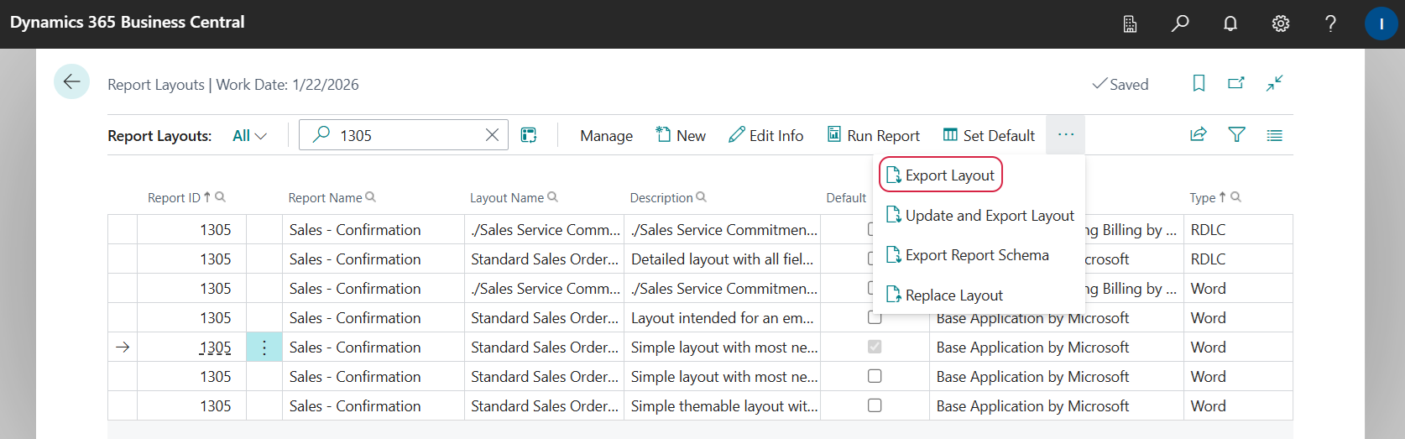This screenshot has width=1405, height=439.
Task: Choose Export Report Schema
Action: coord(967,255)
